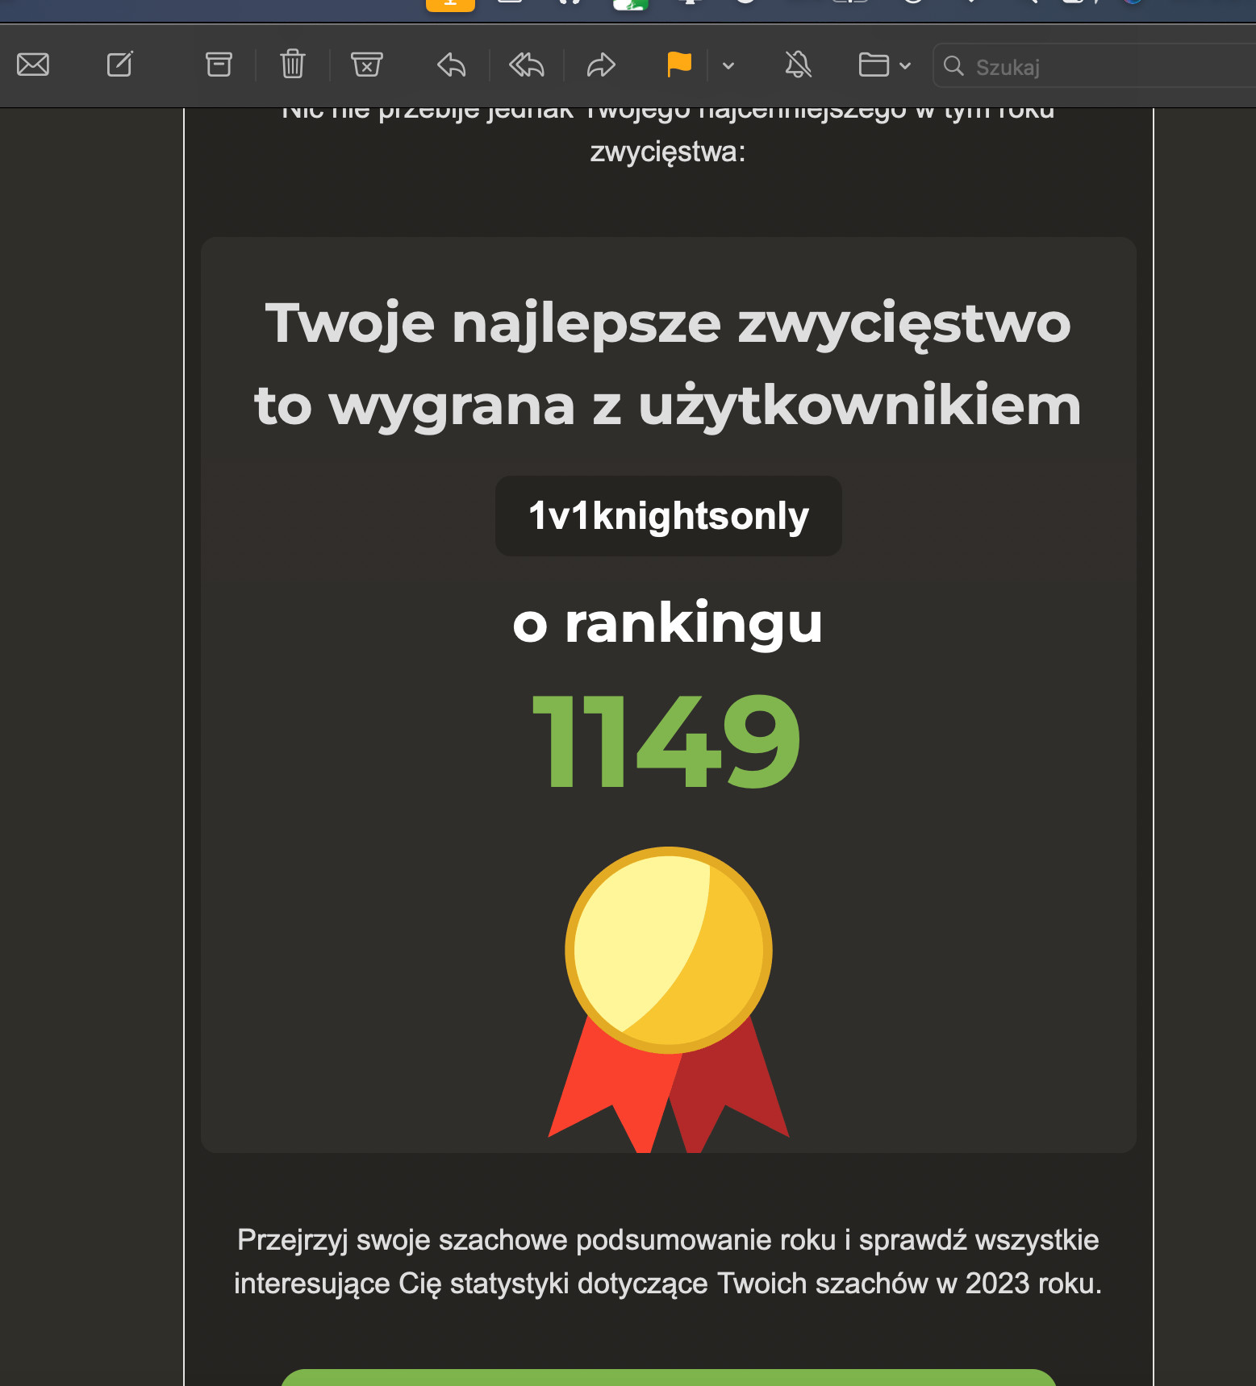Reply all with the double-arrow icon
The width and height of the screenshot is (1256, 1386).
point(527,65)
